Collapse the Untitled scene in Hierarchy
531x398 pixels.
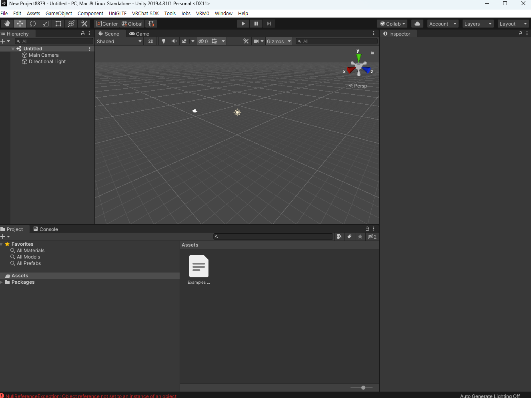13,49
